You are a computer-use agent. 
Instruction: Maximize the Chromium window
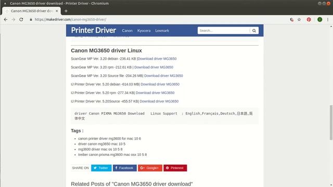click(x=324, y=4)
